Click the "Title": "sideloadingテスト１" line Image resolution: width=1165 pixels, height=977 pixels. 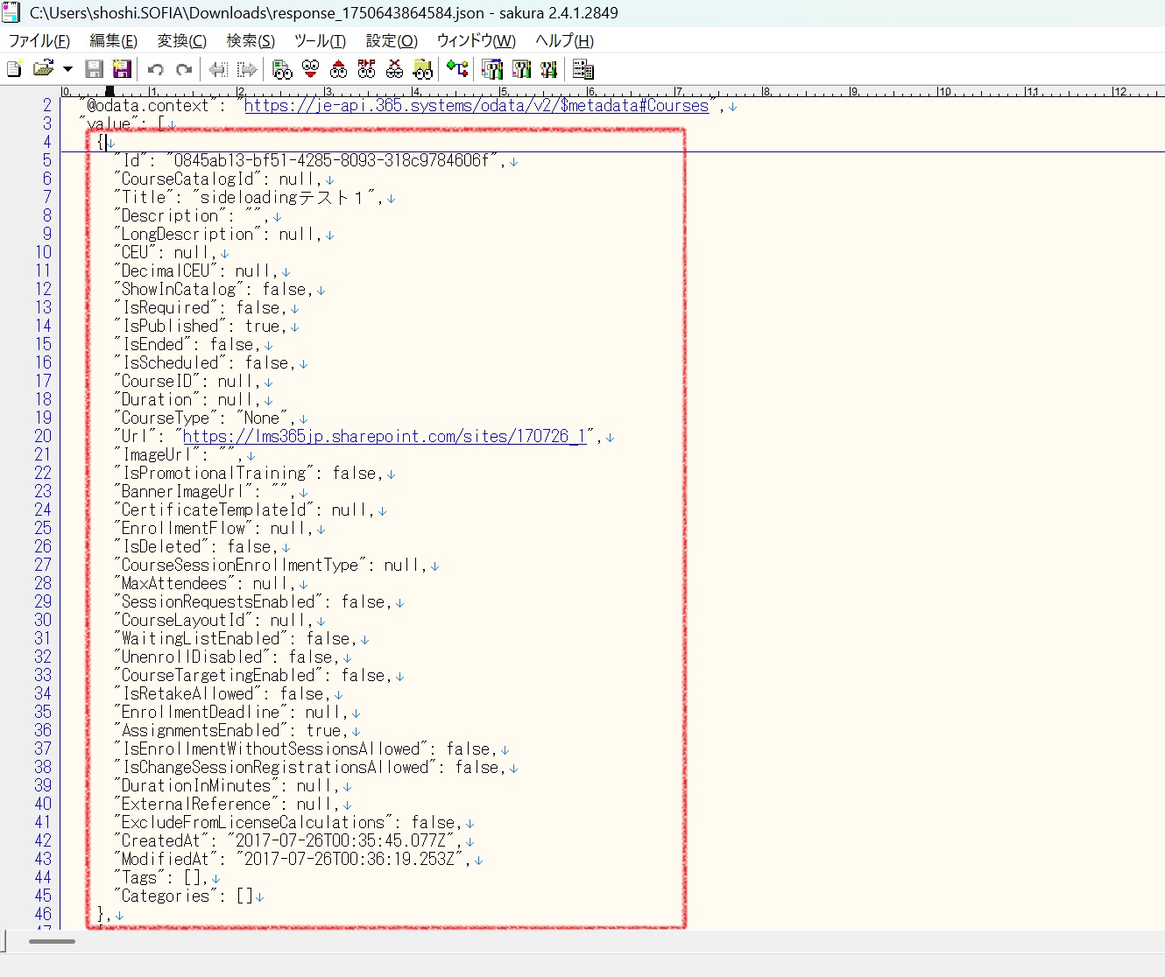pyautogui.click(x=249, y=197)
